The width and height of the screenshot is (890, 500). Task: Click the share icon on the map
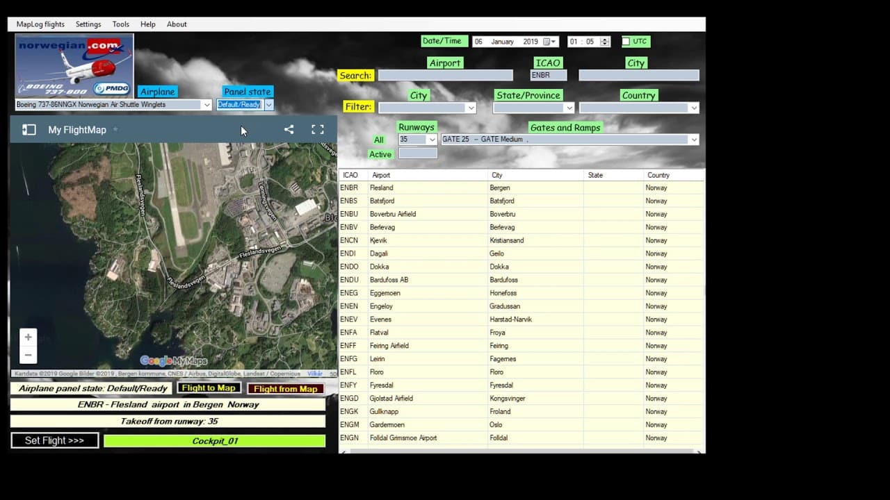289,129
